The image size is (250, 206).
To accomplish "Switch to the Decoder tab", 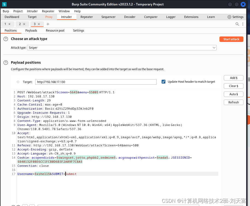I will click(130, 17).
